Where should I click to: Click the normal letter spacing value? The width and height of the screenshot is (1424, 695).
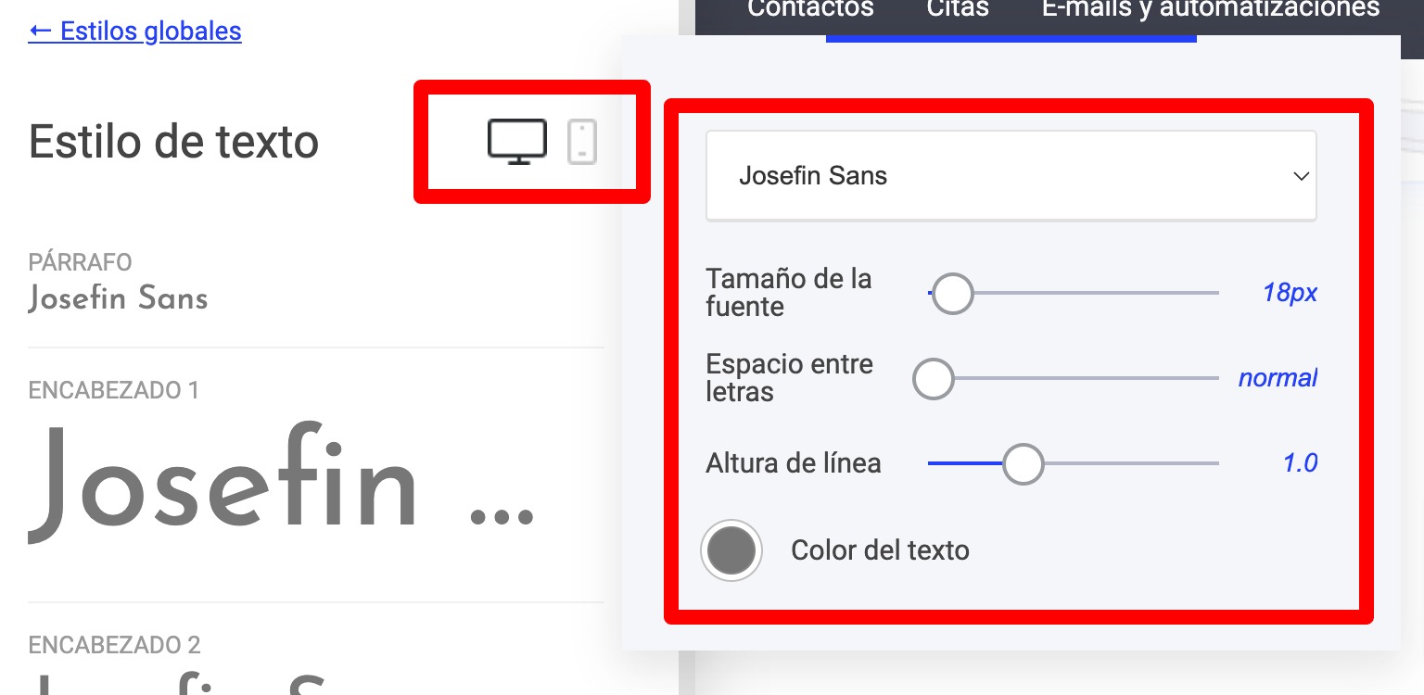(x=1278, y=378)
